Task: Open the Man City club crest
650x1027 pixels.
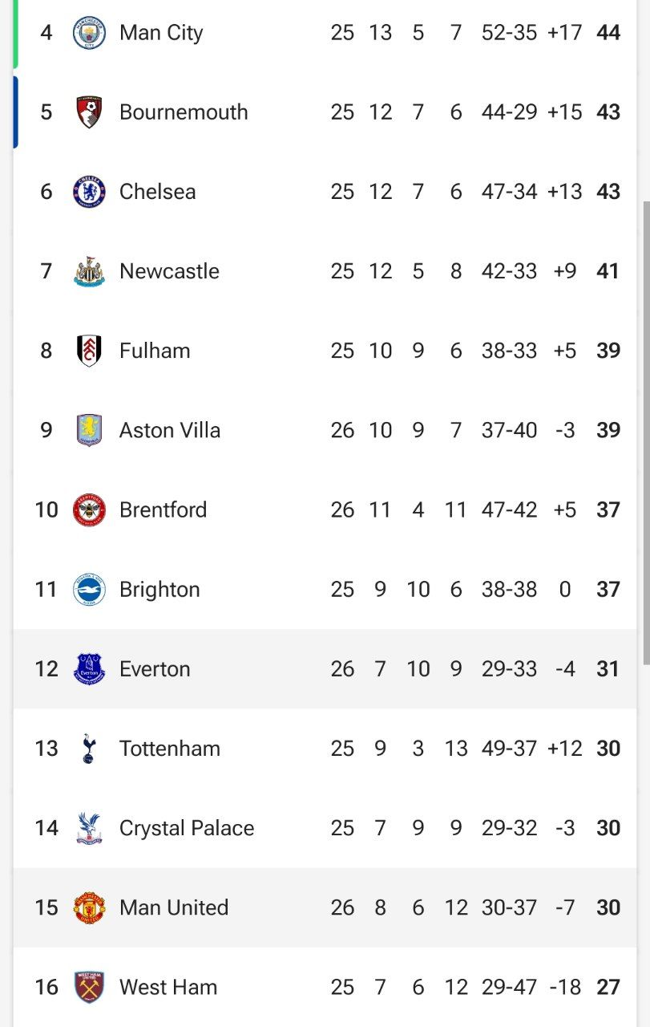Action: tap(89, 33)
